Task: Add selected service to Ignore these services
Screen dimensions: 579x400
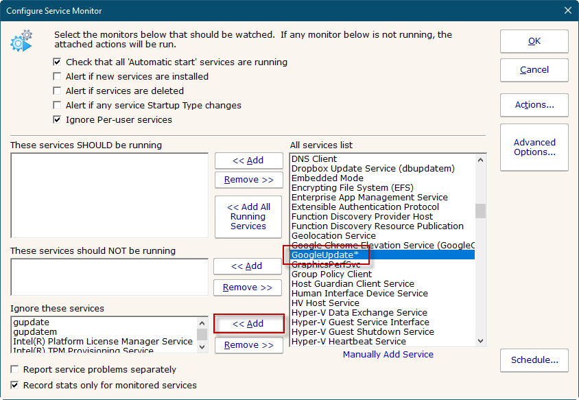Action: pyautogui.click(x=248, y=324)
